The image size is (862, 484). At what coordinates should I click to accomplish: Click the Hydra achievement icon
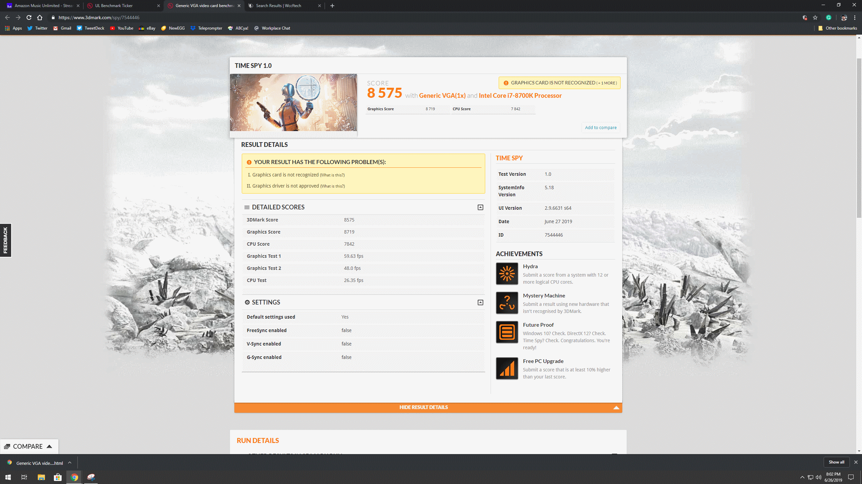pos(507,274)
